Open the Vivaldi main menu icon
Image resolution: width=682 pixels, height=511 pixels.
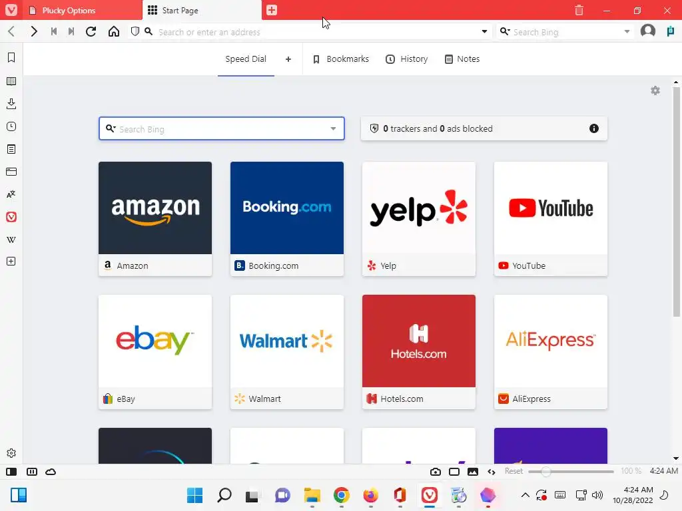click(11, 10)
